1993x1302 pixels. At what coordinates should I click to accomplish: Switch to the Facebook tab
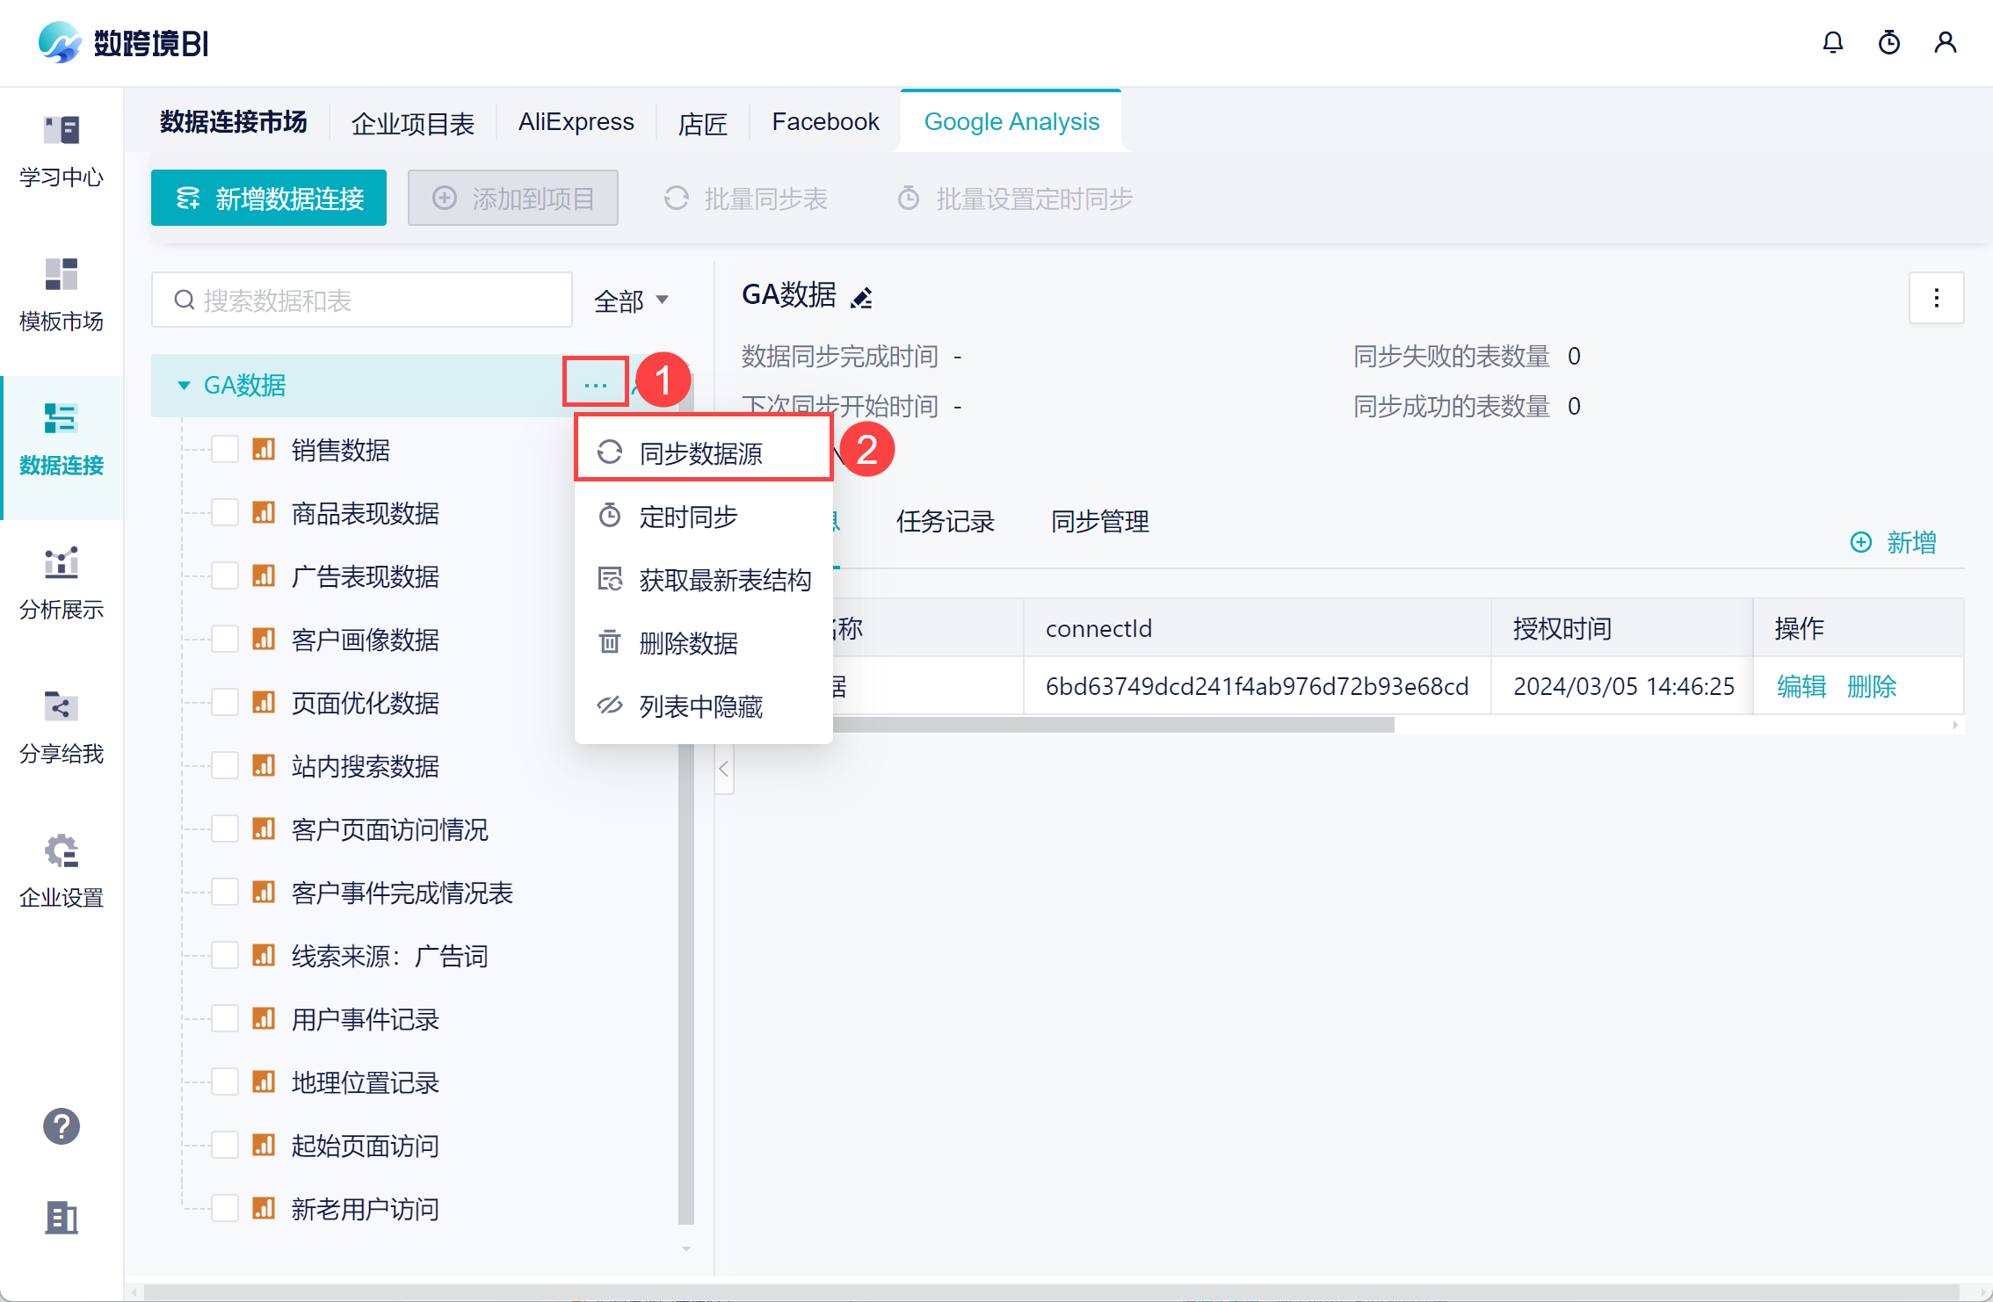click(x=824, y=122)
